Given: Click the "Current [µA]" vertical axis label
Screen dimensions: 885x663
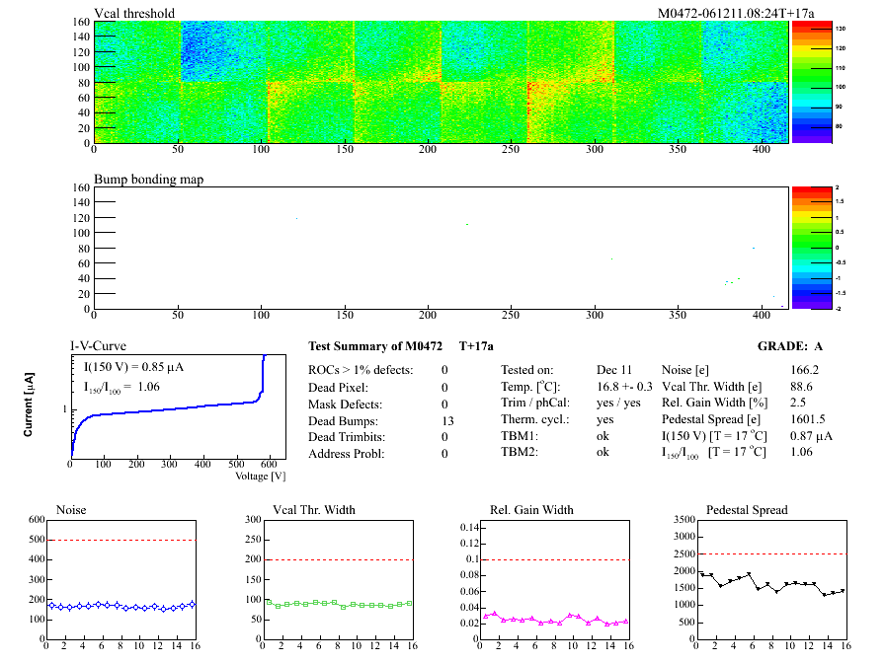Looking at the screenshot, I should (29, 405).
